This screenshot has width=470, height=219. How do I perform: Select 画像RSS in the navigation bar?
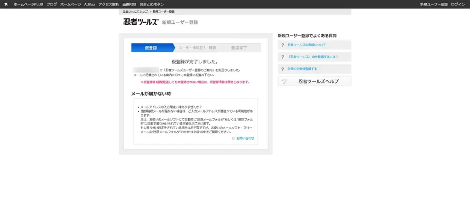129,4
